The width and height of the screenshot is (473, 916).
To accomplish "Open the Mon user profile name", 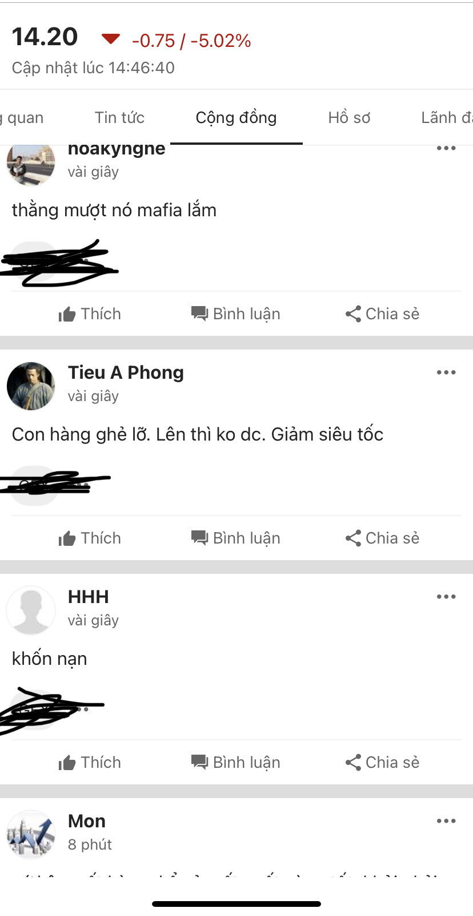I will (87, 821).
